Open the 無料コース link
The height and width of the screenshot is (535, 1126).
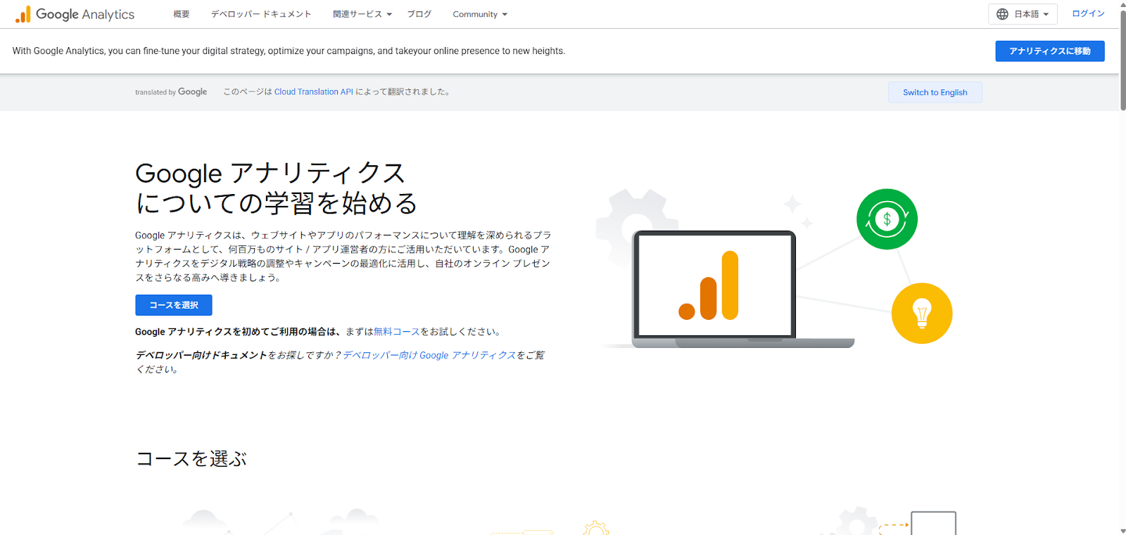click(x=397, y=332)
